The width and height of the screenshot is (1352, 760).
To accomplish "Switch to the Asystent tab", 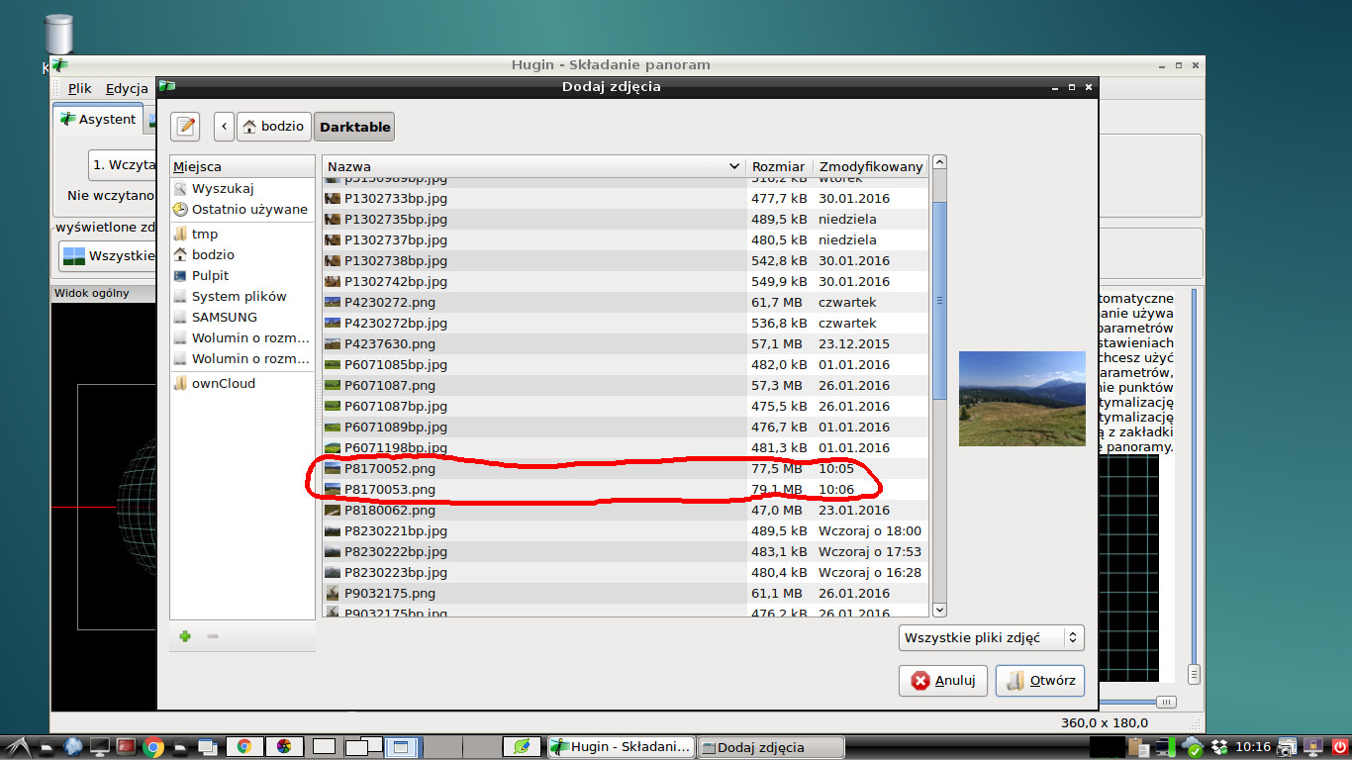I will coord(98,119).
